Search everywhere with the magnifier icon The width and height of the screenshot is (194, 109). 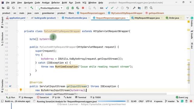pos(151,8)
